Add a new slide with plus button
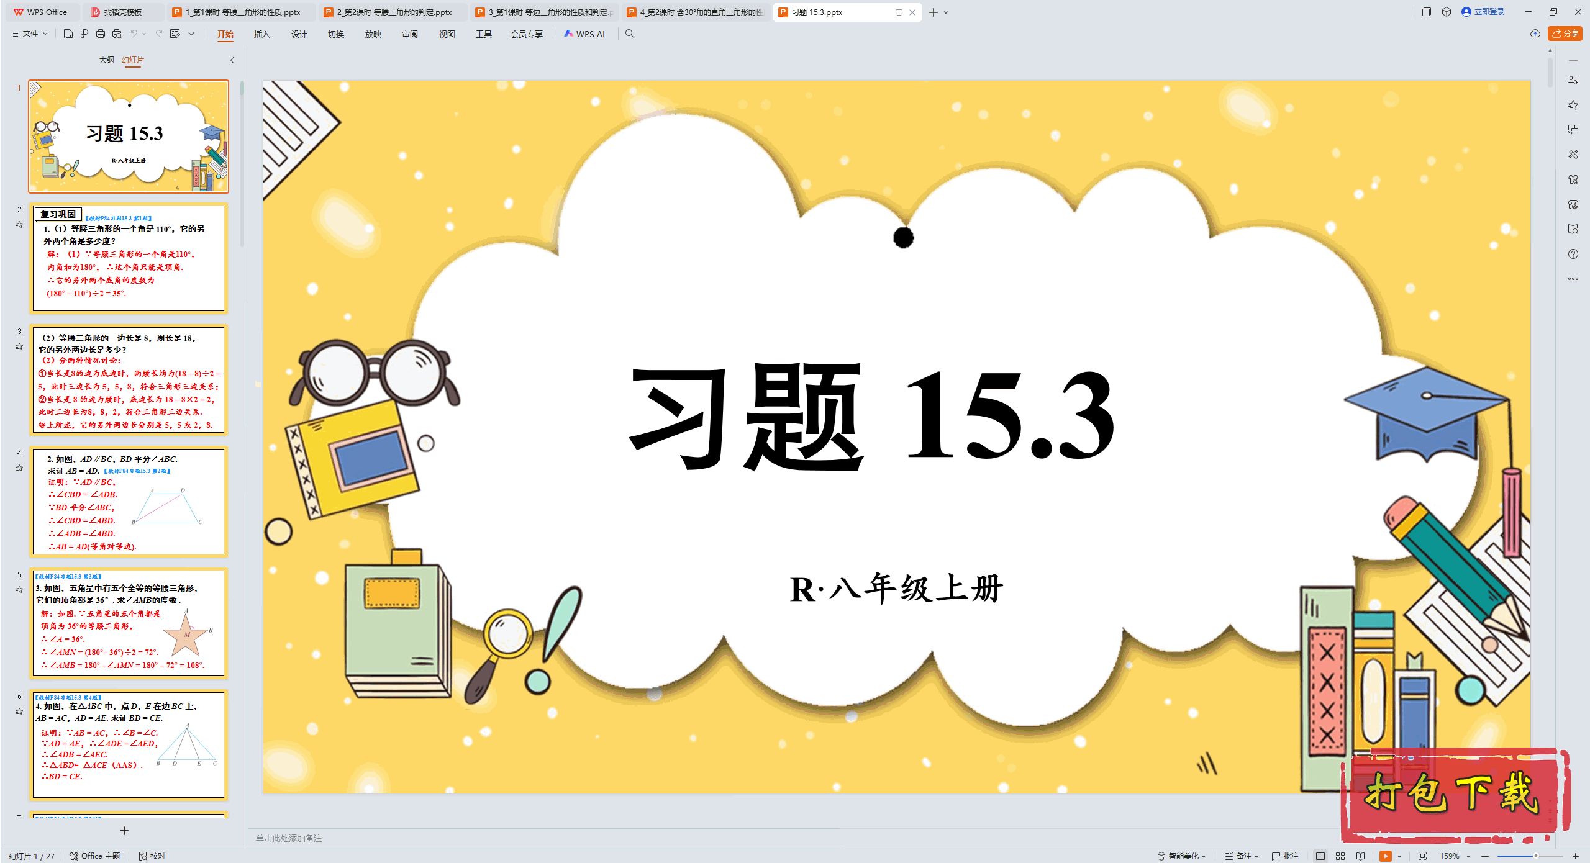Screen dimensions: 1590x863 tap(124, 831)
